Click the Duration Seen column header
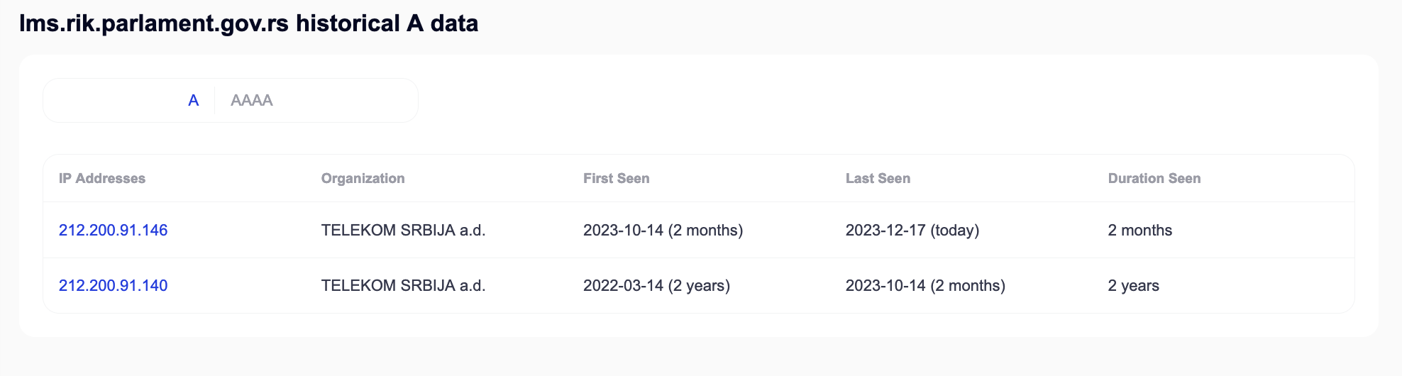The width and height of the screenshot is (1402, 376). pos(1154,179)
